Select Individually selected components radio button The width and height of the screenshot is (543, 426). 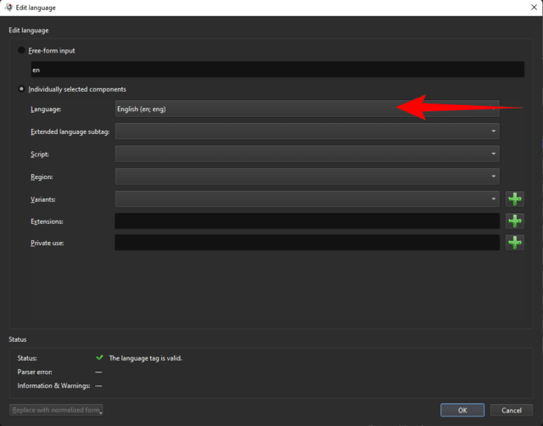tap(21, 89)
